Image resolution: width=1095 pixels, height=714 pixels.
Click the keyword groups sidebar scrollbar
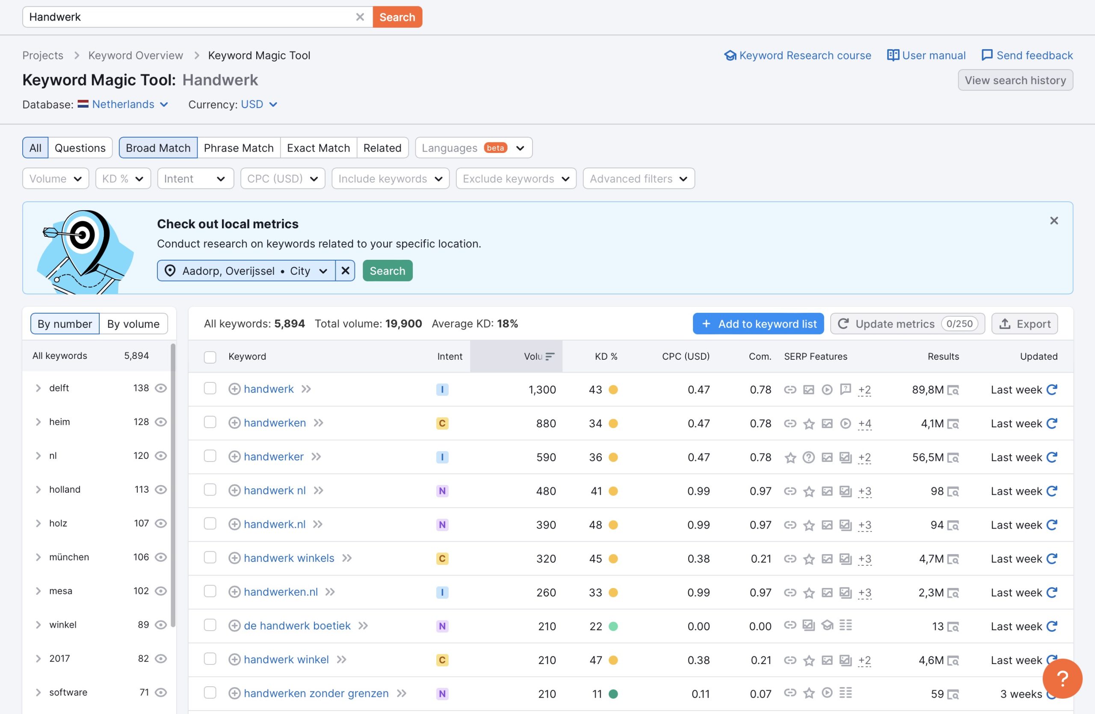point(173,485)
